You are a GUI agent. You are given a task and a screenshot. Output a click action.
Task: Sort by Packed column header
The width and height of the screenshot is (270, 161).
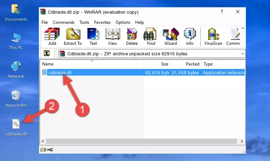tap(186, 64)
